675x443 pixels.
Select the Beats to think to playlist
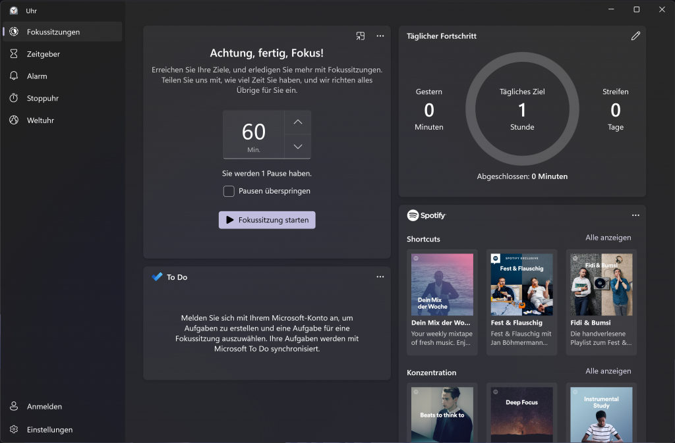pos(442,414)
